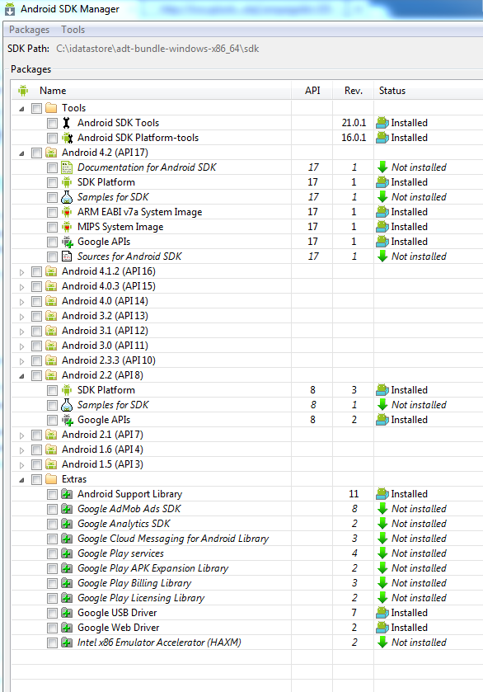483x692 pixels.
Task: Click the ARM EABI v7a System Image icon
Action: tap(67, 212)
